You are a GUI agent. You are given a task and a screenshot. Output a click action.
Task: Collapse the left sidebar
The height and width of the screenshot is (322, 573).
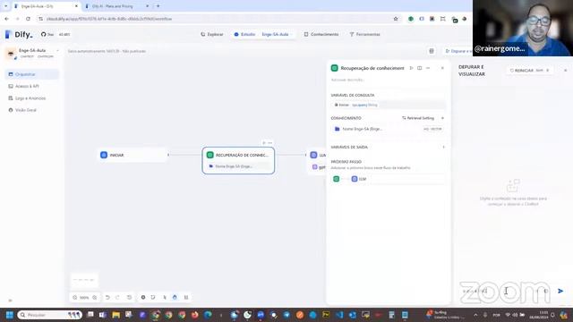(x=10, y=301)
